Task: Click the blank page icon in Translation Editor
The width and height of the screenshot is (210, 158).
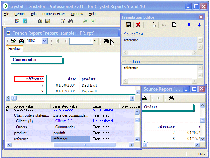Action: 174,25
